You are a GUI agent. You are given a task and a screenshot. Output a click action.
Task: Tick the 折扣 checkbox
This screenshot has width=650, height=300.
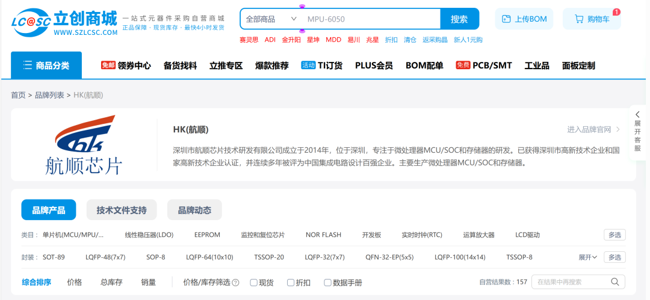[x=291, y=283]
